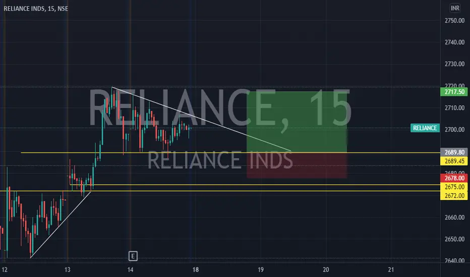Screen dimensions: 470x277
Task: Open the INR currency selector
Action: 455,8
